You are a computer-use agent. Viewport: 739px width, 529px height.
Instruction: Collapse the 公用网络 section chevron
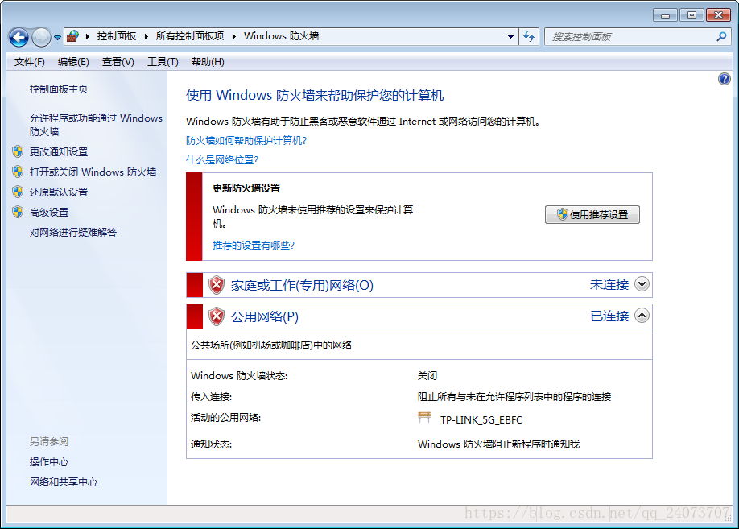(x=642, y=316)
